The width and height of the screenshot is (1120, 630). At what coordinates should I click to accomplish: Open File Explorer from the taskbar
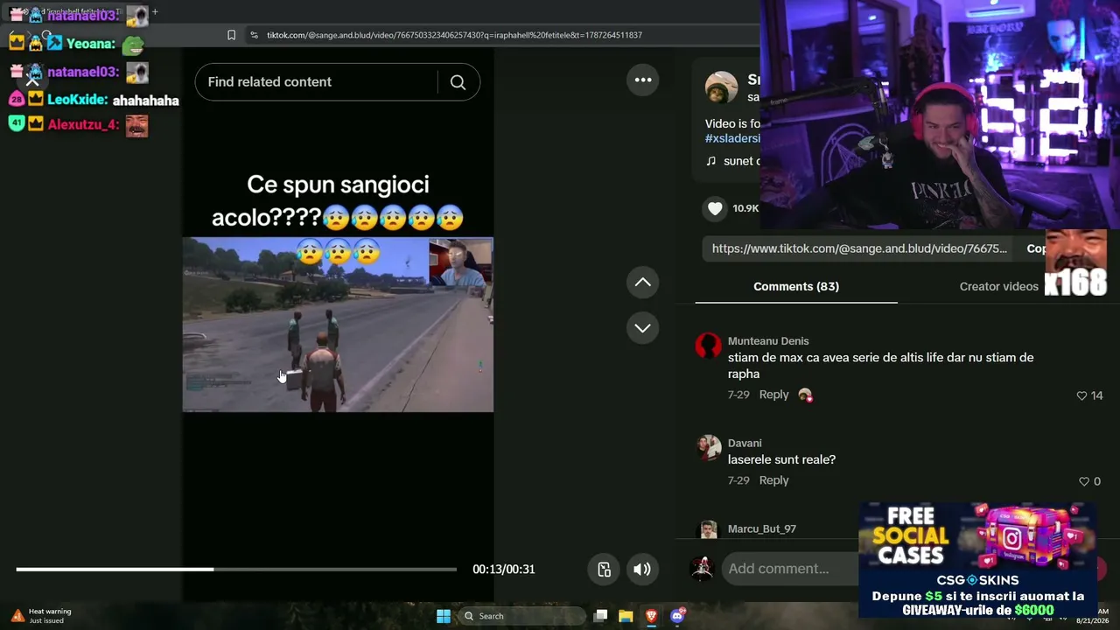pyautogui.click(x=626, y=616)
